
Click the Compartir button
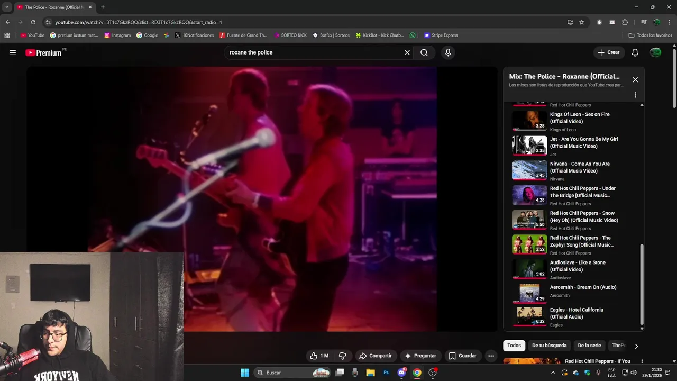coord(376,356)
